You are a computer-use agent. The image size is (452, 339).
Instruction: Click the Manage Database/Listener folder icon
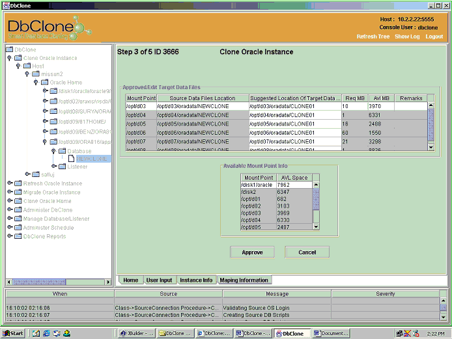tap(18, 219)
